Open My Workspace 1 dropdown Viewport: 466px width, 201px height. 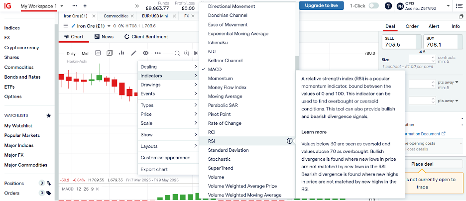(62, 6)
